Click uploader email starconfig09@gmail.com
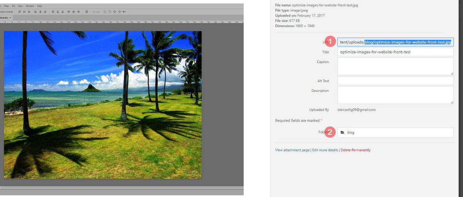463x197 pixels. click(357, 110)
